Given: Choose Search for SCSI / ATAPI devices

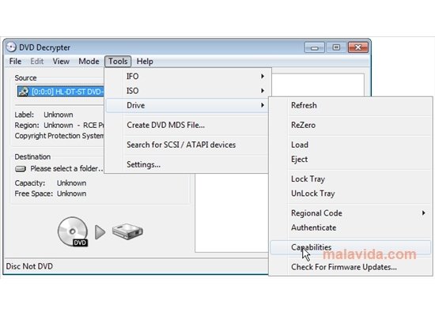Looking at the screenshot, I should point(187,145).
